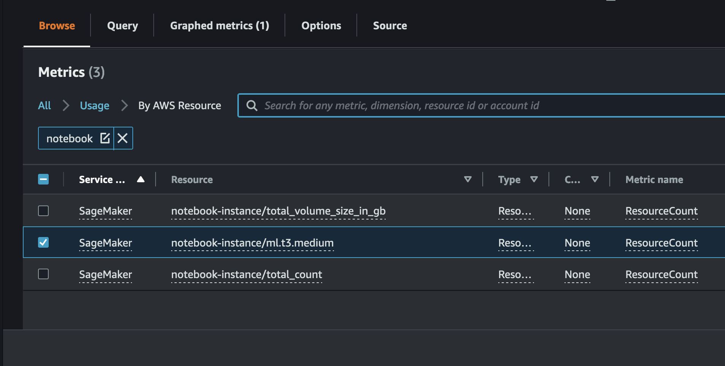Screen dimensions: 725x366
Task: Click the sort triangle on Service column
Action: tap(141, 179)
